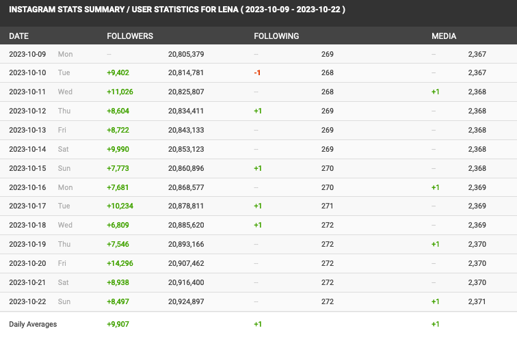The height and width of the screenshot is (339, 517).
Task: Click the FOLLOWERS column header
Action: (130, 36)
